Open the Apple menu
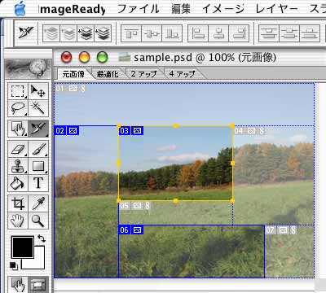 [x=20, y=9]
